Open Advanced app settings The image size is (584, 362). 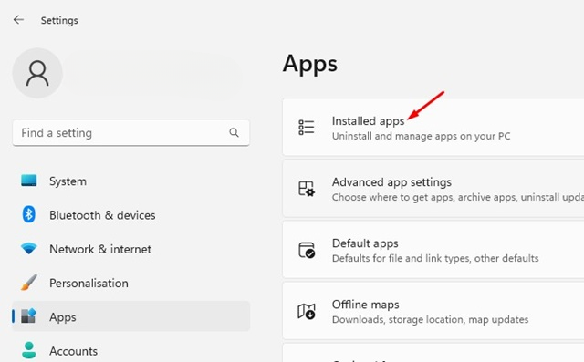[433, 188]
